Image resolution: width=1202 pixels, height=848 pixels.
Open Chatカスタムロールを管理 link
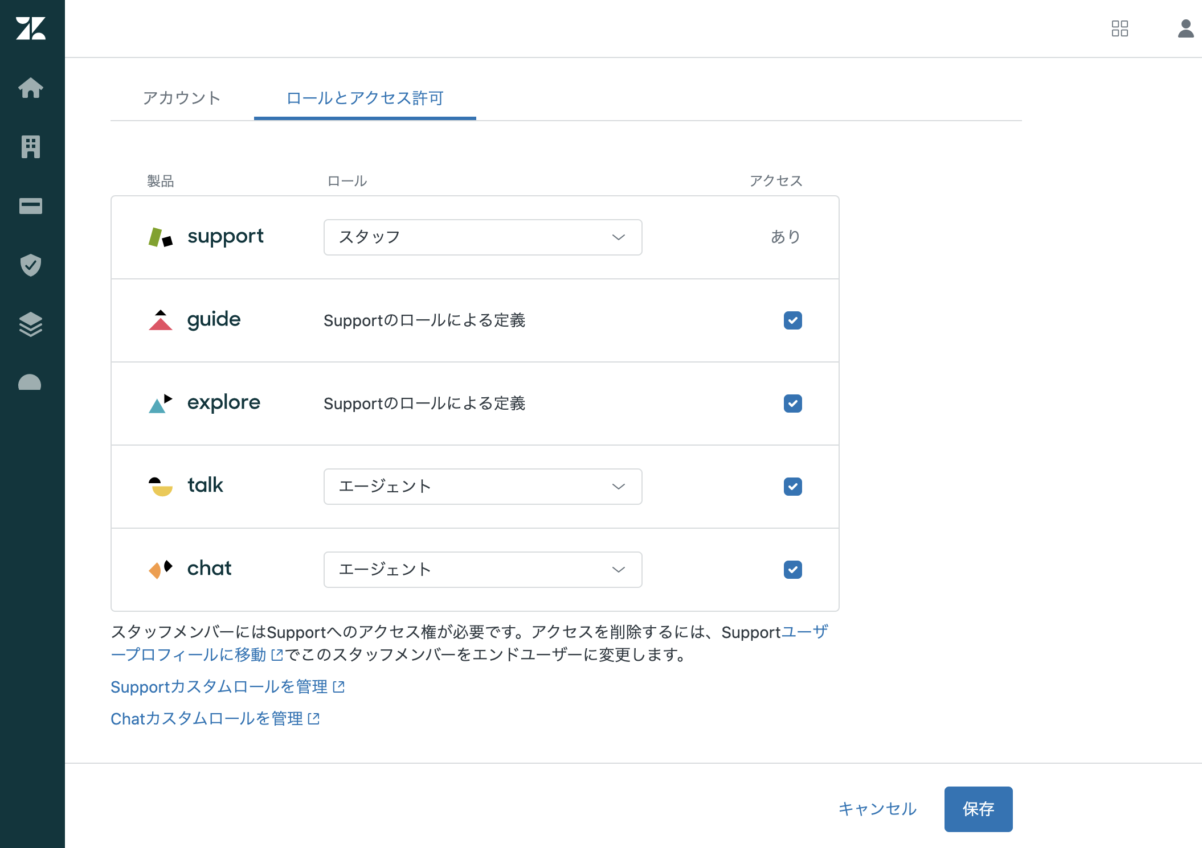(215, 719)
